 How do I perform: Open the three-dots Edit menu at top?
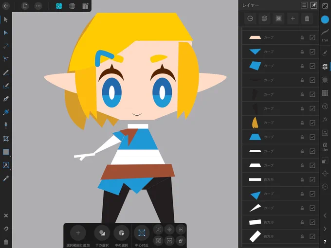click(x=38, y=6)
